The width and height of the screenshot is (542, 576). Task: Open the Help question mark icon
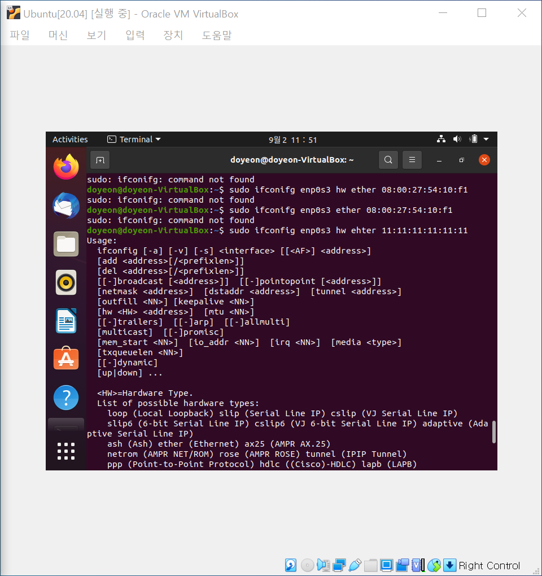pos(66,398)
